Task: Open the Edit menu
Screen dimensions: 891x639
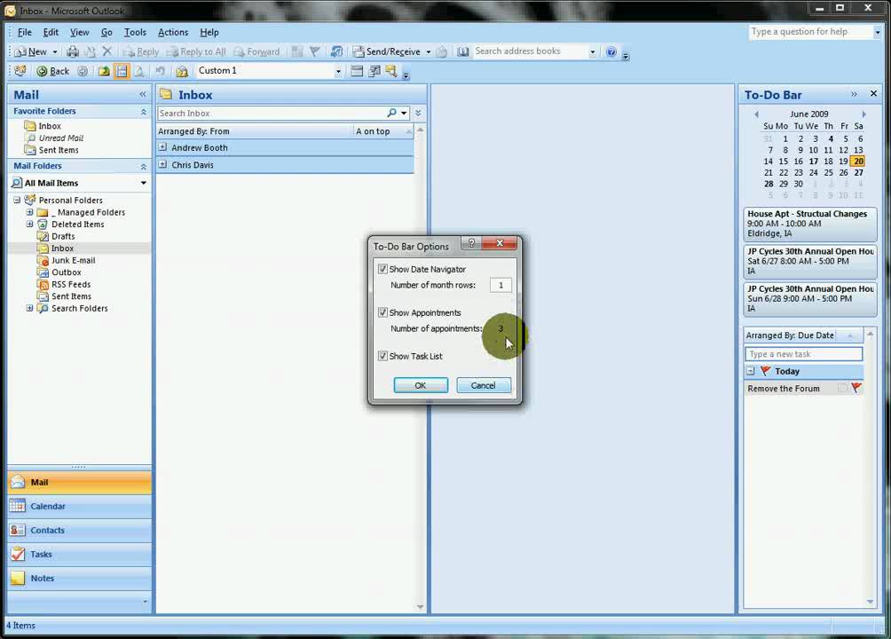Action: (51, 33)
